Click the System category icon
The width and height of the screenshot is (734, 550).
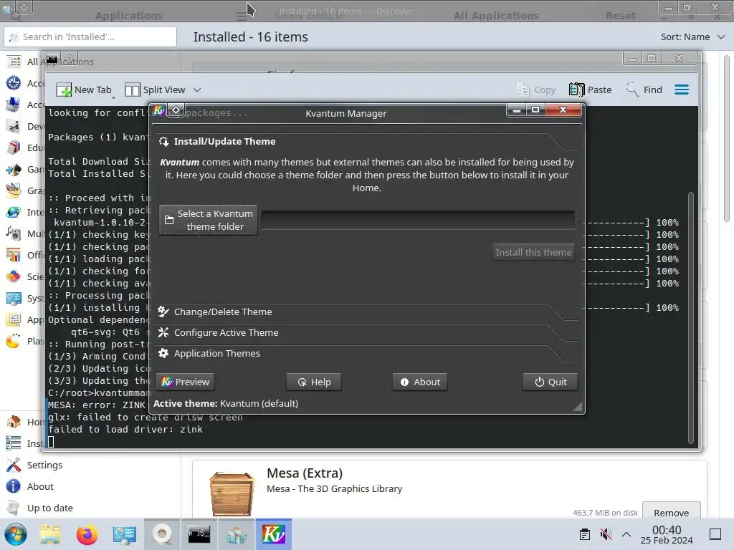click(14, 299)
